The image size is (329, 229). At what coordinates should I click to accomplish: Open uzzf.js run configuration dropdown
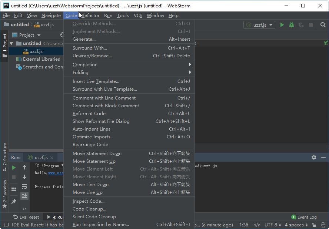(x=259, y=25)
